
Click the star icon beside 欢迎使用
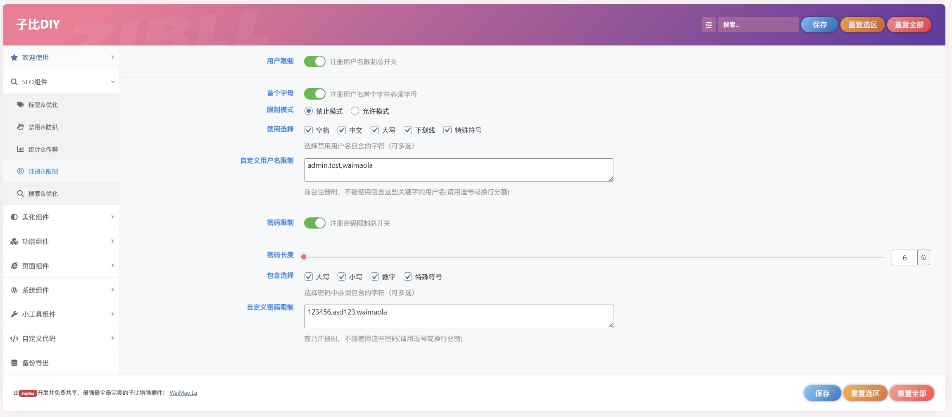tap(14, 57)
